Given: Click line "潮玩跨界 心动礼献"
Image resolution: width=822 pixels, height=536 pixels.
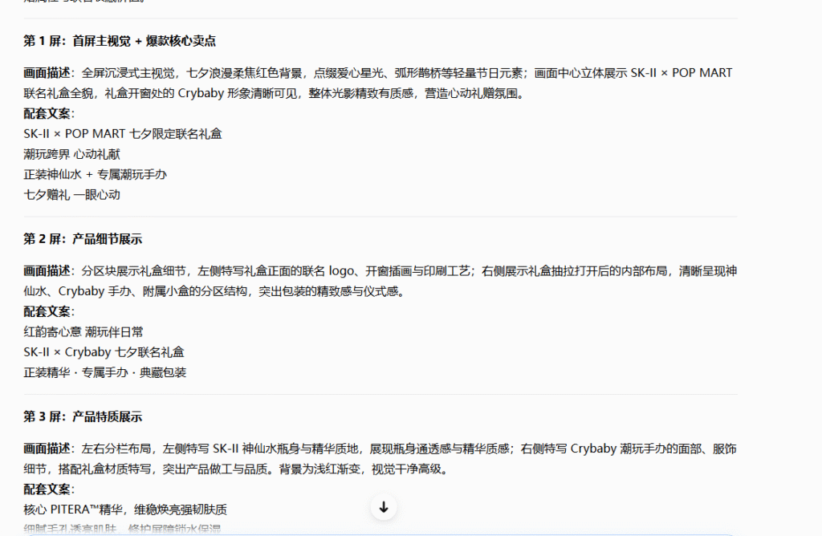Looking at the screenshot, I should [71, 154].
